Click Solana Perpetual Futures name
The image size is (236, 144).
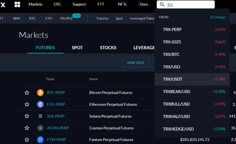(x=110, y=116)
